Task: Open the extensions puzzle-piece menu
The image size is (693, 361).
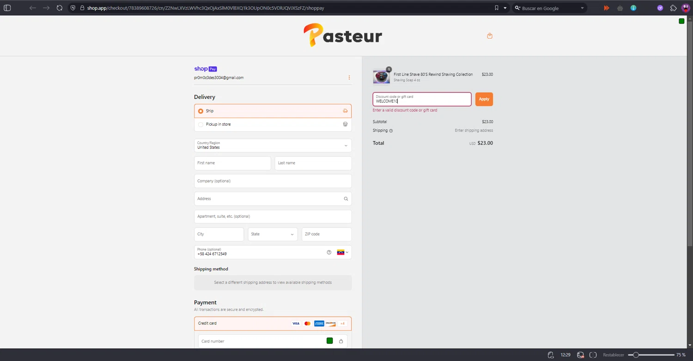Action: (674, 8)
